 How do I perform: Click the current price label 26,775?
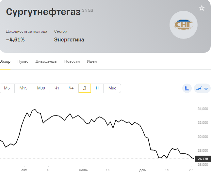click(x=203, y=159)
